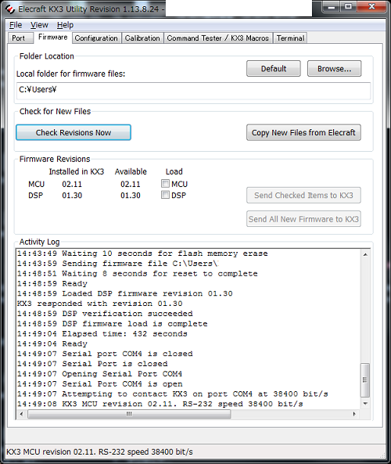
Task: Click activity log scroll up arrow
Action: click(365, 255)
